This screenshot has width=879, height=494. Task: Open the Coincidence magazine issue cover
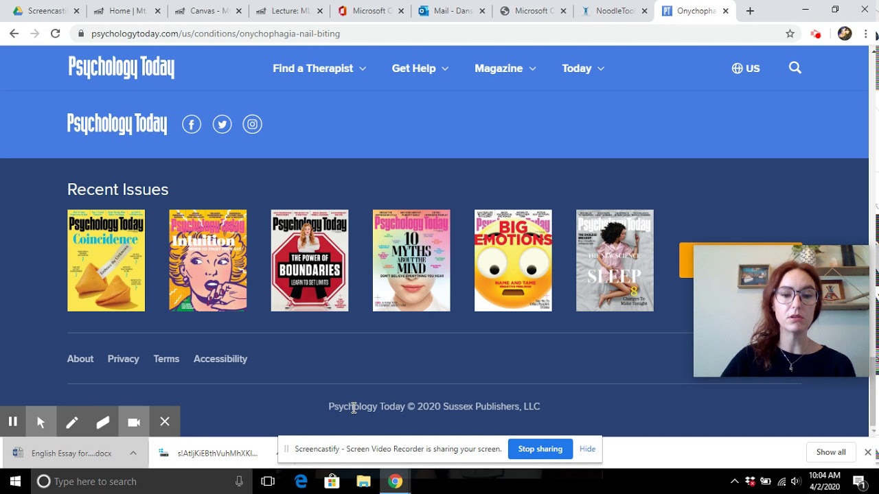tap(106, 261)
